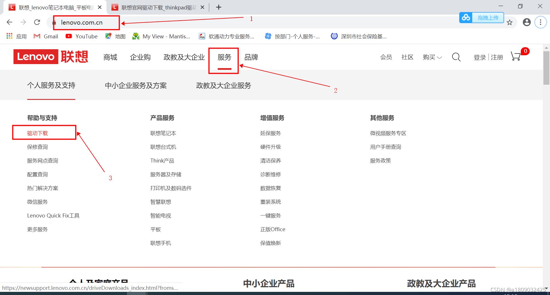Open the 深圳市社会保险基 bookmark
550x295 pixels.
(359, 36)
